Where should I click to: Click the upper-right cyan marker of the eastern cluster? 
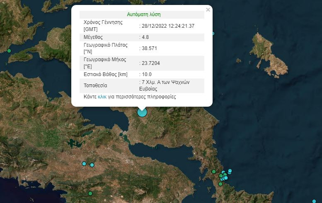(230, 171)
